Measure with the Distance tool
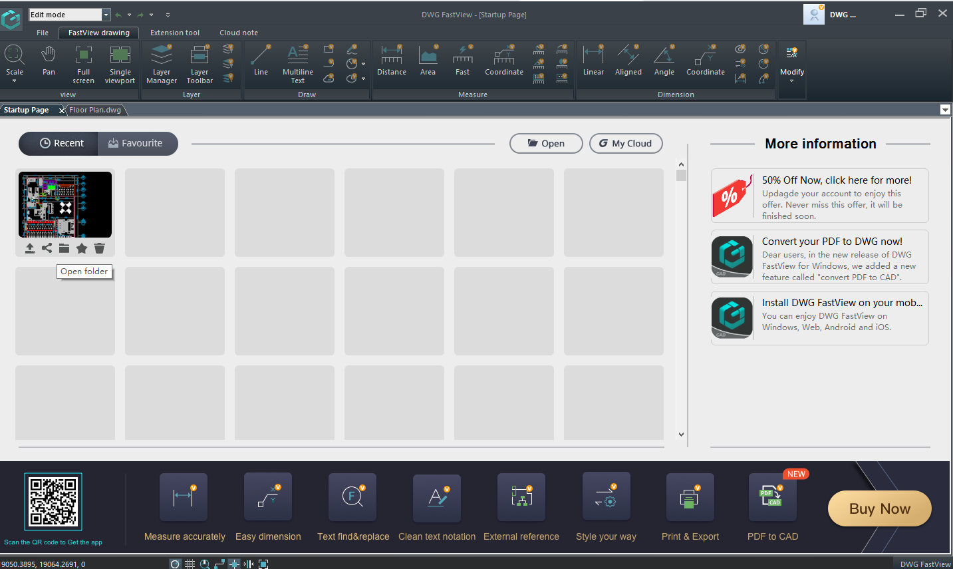953x569 pixels. [392, 61]
